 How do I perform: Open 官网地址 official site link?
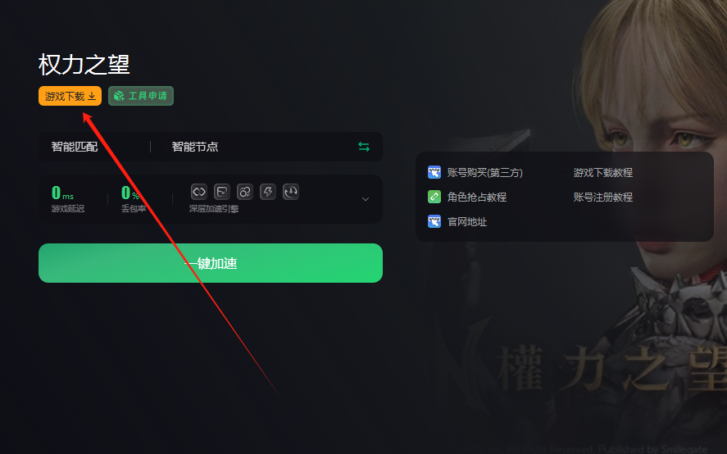(467, 221)
